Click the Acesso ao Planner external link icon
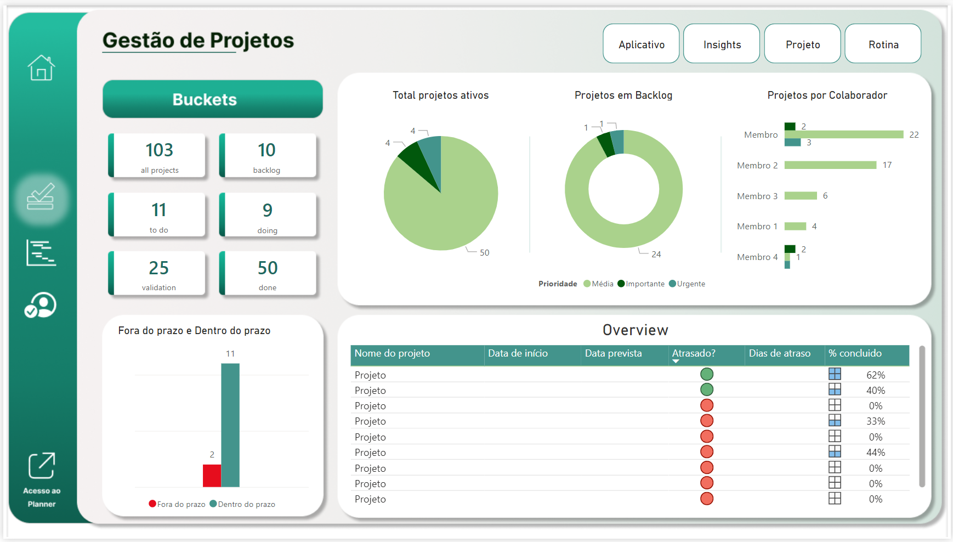Screen dimensions: 953x542 tap(42, 466)
